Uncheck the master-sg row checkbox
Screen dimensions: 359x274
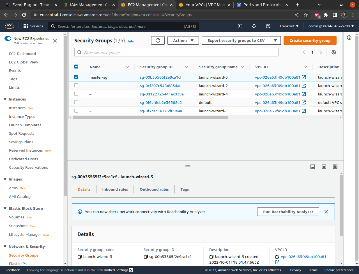pyautogui.click(x=76, y=77)
